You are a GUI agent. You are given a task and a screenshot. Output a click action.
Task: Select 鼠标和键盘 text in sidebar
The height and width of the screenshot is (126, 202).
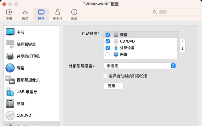pyautogui.click(x=26, y=44)
